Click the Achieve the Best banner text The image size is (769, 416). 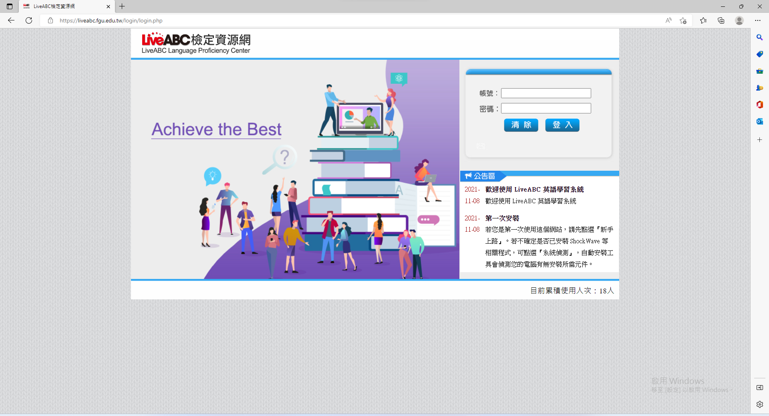click(216, 129)
